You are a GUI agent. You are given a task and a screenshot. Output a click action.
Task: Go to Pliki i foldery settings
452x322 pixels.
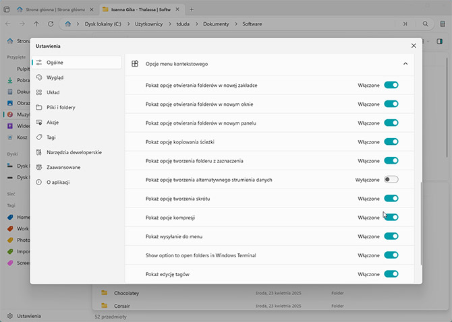click(76, 107)
